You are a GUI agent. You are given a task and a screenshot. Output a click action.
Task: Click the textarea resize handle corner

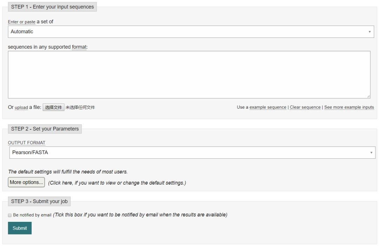click(x=368, y=96)
